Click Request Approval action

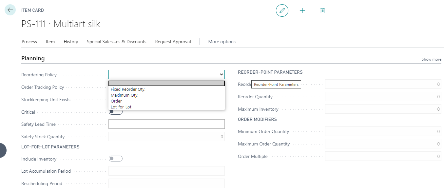[173, 42]
